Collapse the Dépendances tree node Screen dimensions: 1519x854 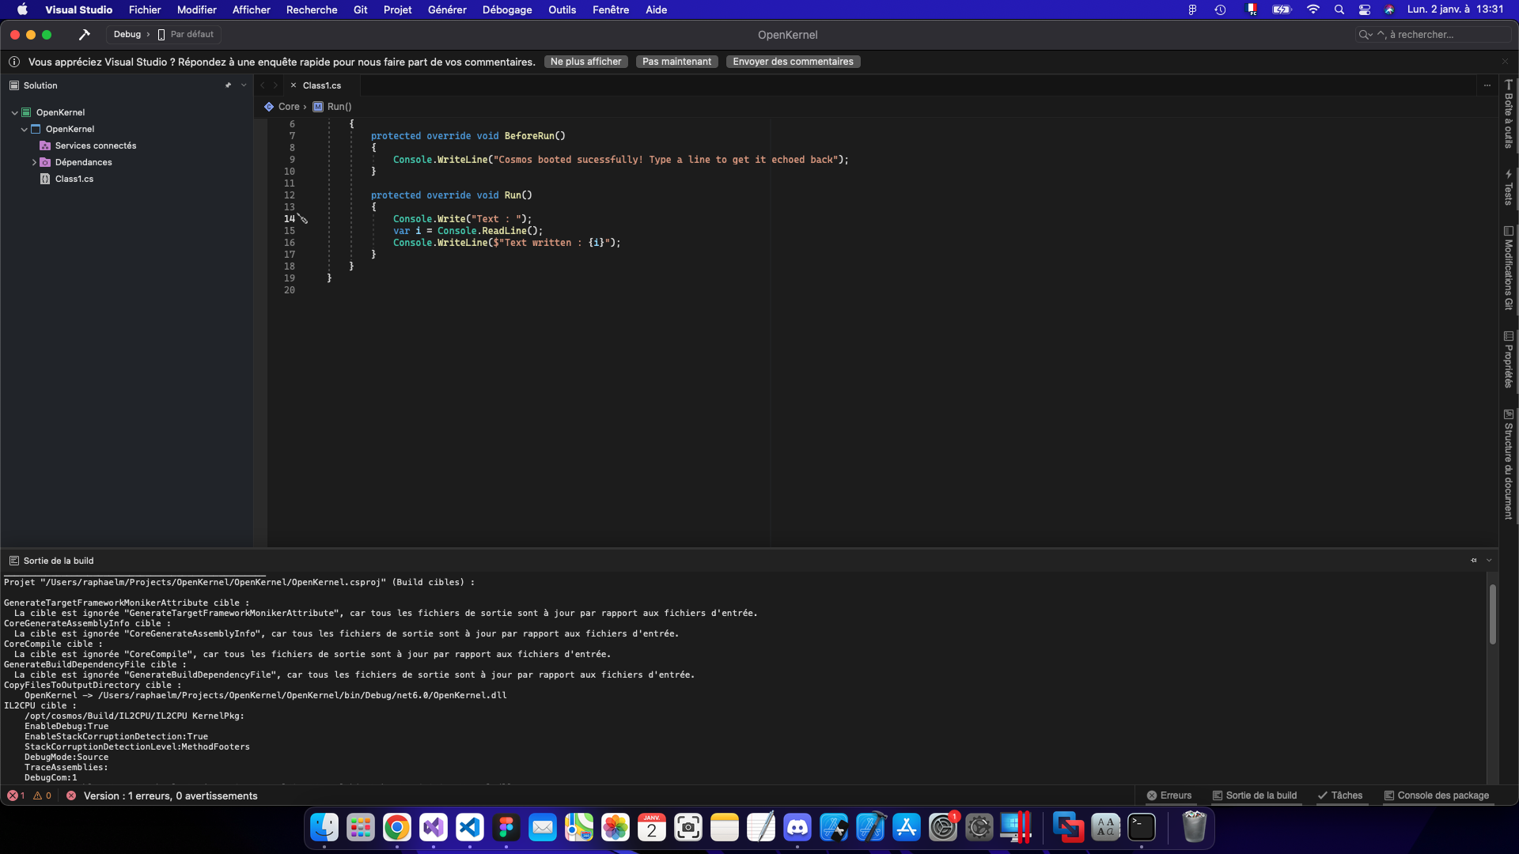click(33, 162)
